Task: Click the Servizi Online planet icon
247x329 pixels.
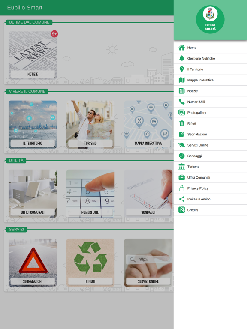Action: point(181,145)
